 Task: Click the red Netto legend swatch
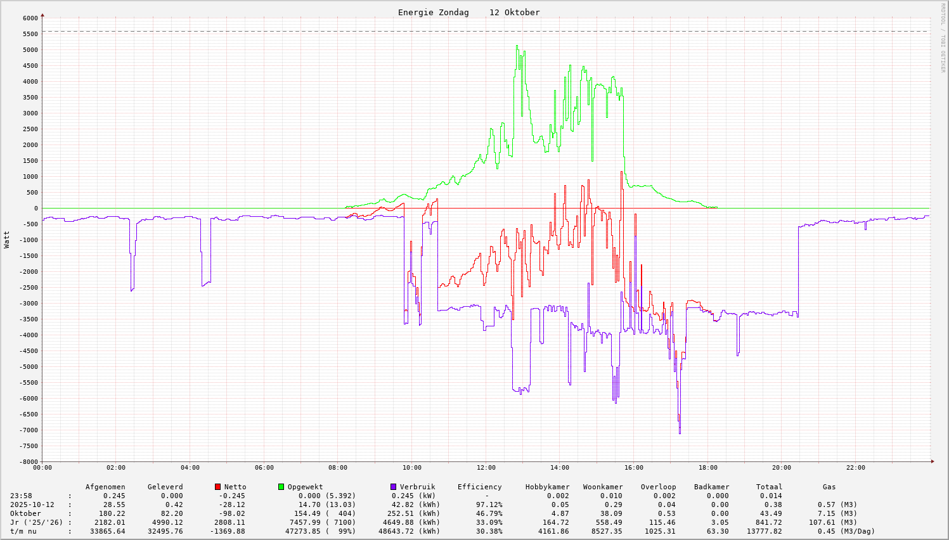[x=217, y=487]
